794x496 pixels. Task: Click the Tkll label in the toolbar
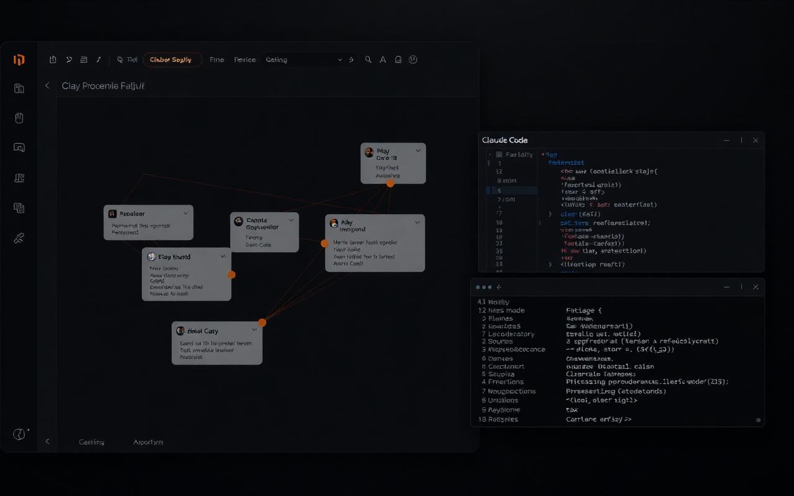tap(132, 60)
